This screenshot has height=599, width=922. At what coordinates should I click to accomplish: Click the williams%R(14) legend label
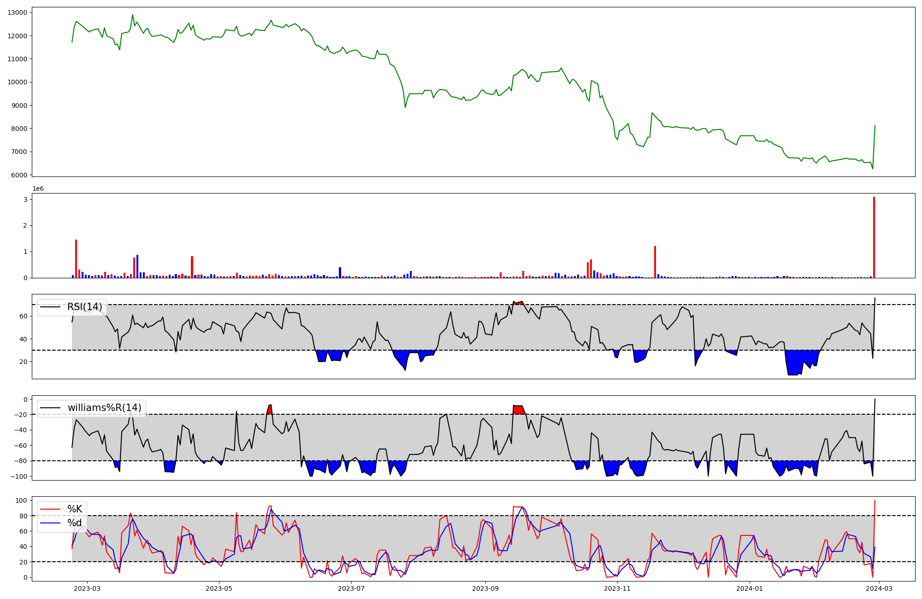104,408
